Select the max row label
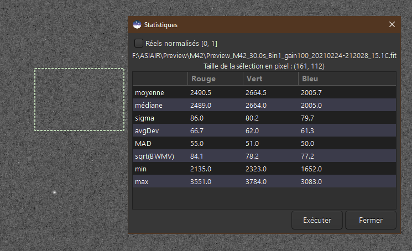 click(142, 182)
